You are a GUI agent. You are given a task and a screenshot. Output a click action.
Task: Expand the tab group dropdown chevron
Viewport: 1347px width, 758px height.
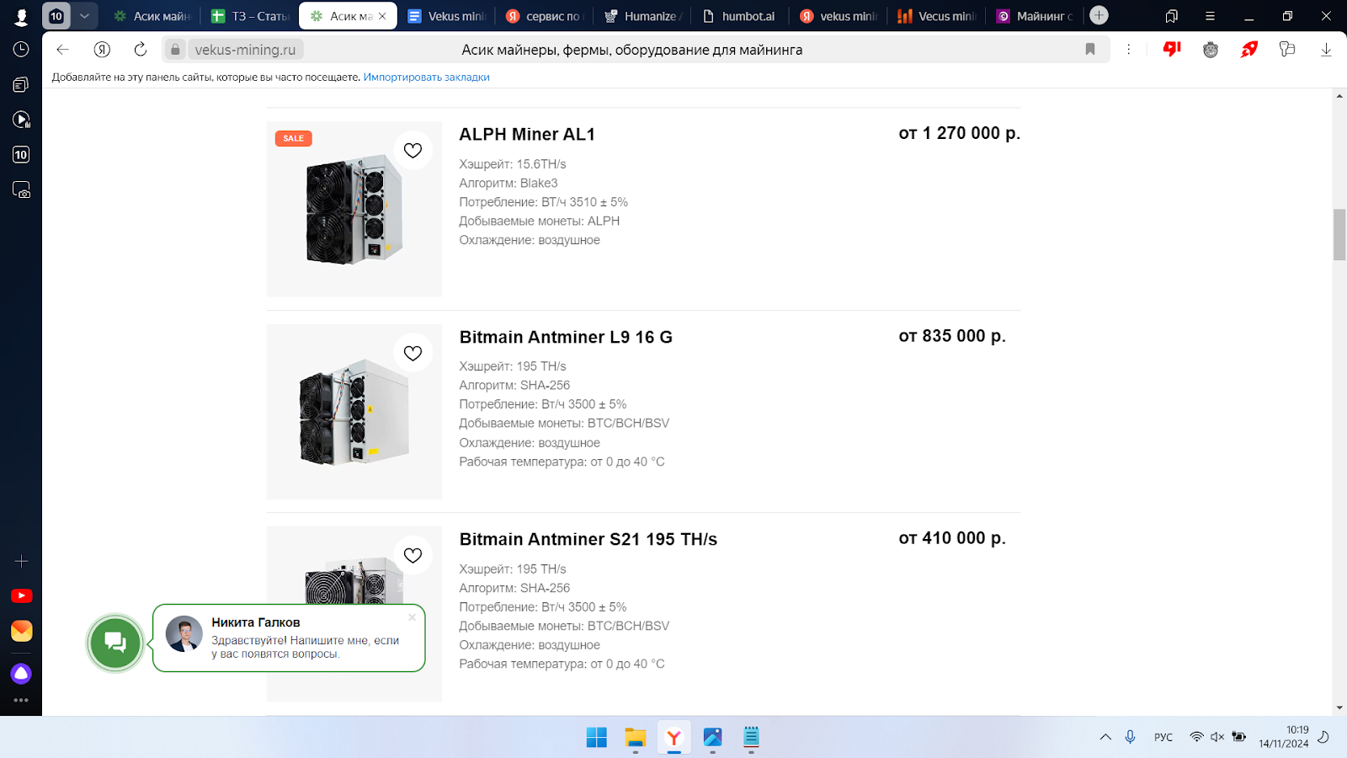(84, 16)
